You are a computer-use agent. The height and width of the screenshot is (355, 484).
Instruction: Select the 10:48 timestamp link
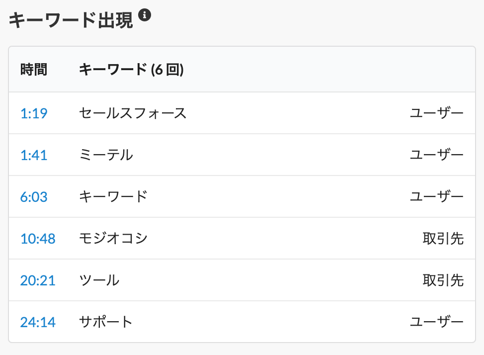tap(38, 239)
